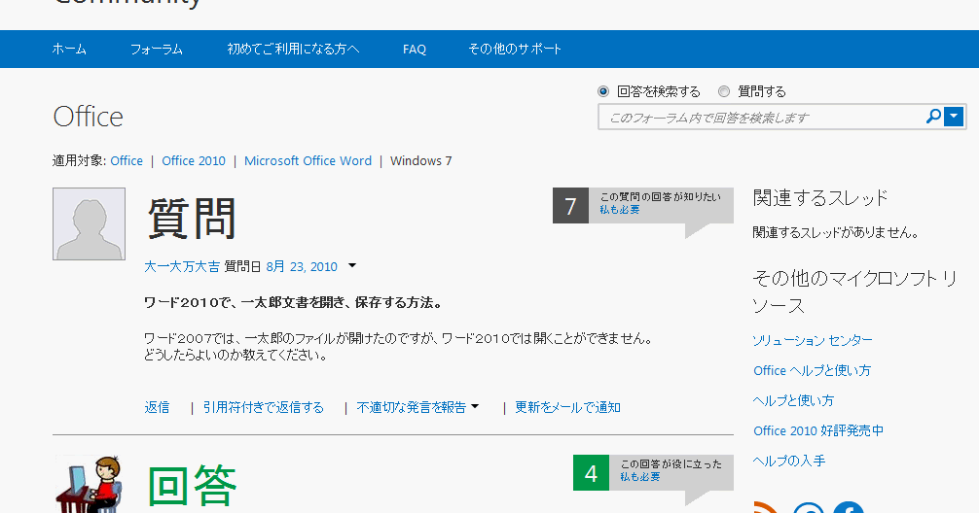Click the green answer vote count 4

592,473
